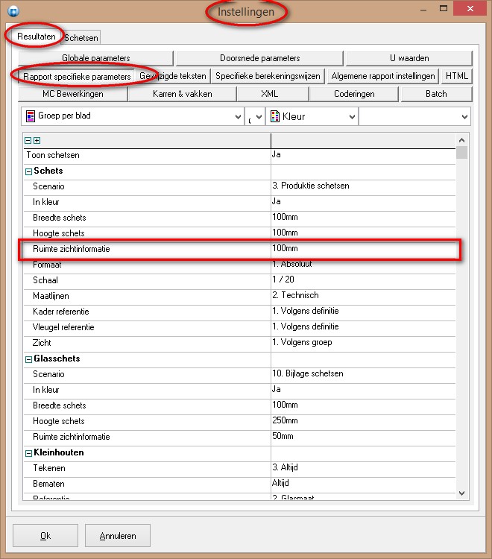This screenshot has width=492, height=559.
Task: Open the Doorsnede parameters tab
Action: [x=259, y=58]
